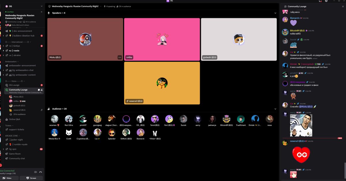Join Game Room voice channel
346x181 pixels.
coord(24,154)
